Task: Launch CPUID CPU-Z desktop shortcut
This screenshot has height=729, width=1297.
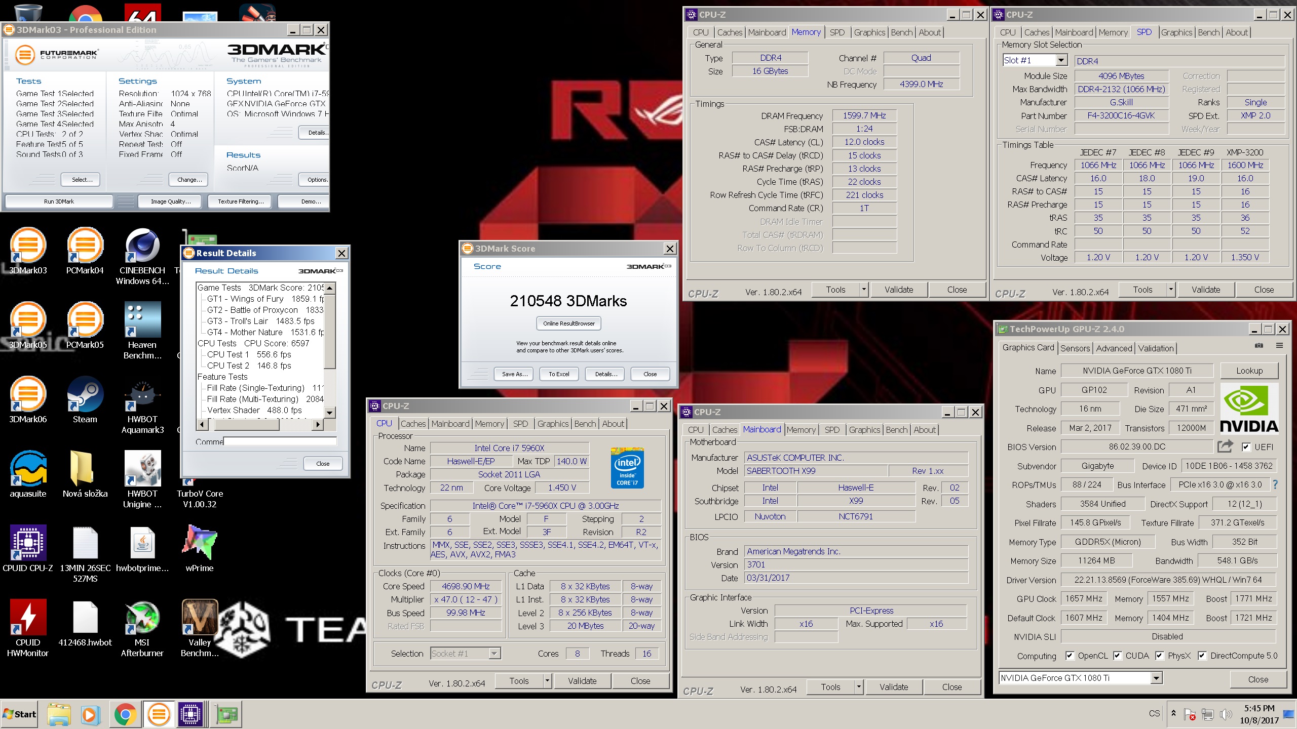Action: tap(28, 548)
